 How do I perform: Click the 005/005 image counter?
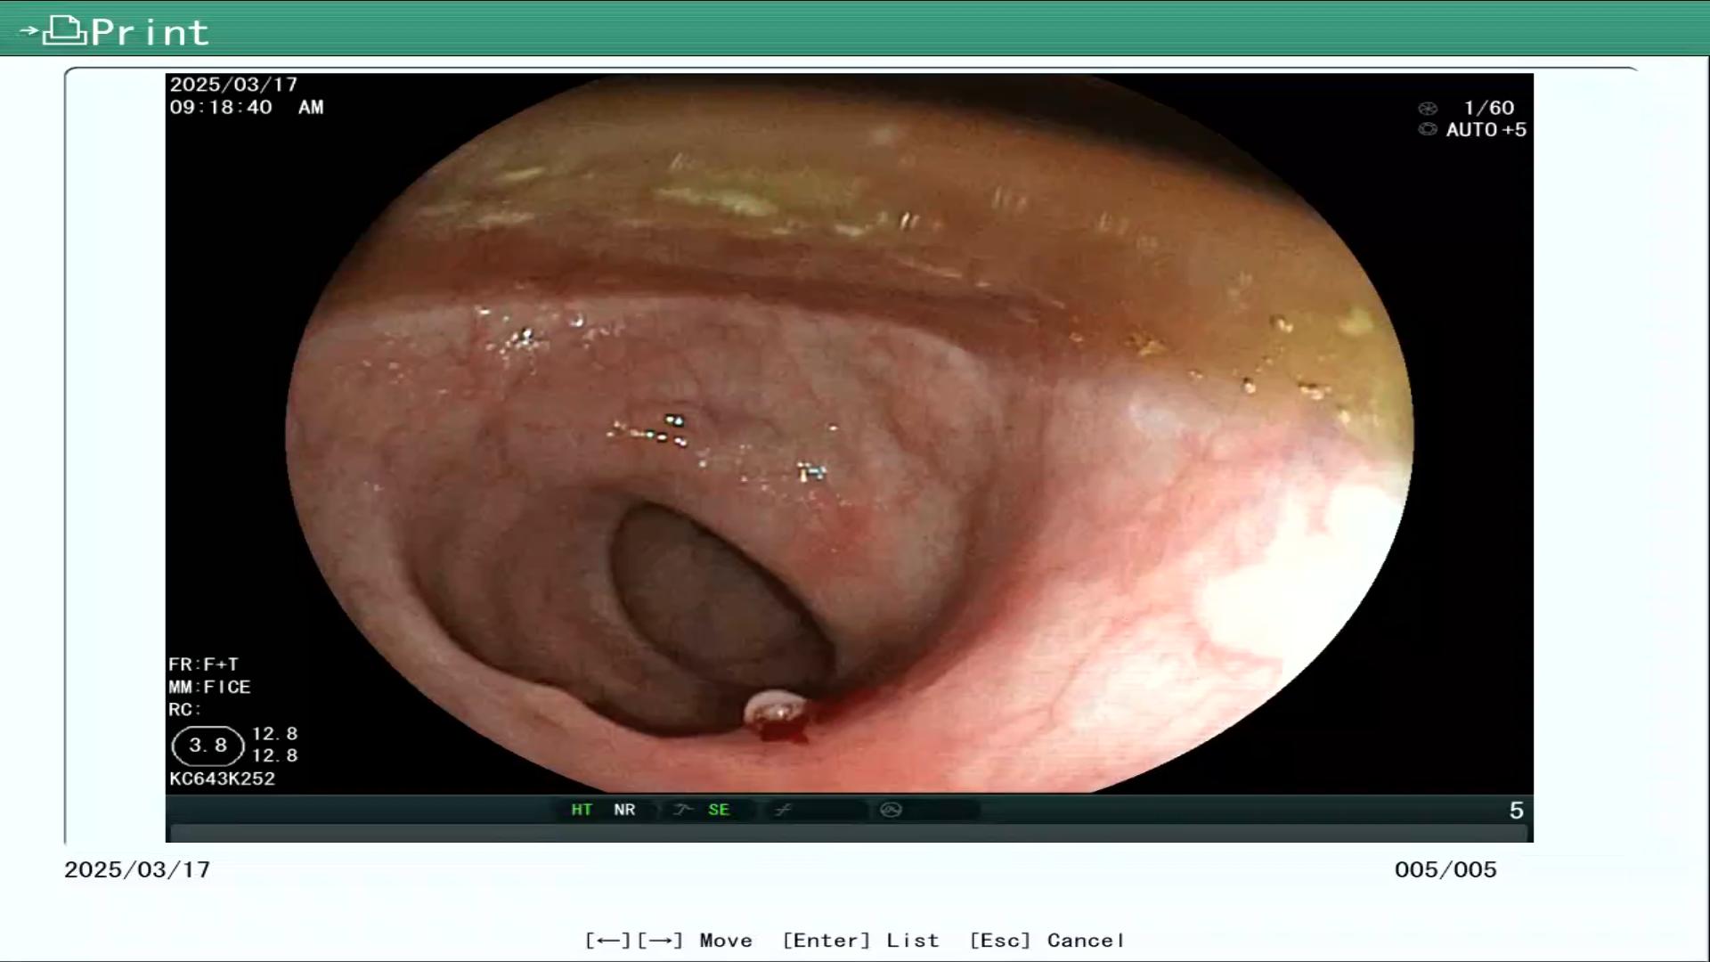coord(1445,869)
